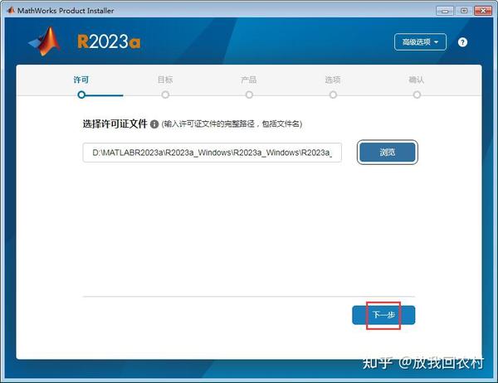Click the MATLAB logo in the header
The height and width of the screenshot is (383, 498).
pos(45,41)
